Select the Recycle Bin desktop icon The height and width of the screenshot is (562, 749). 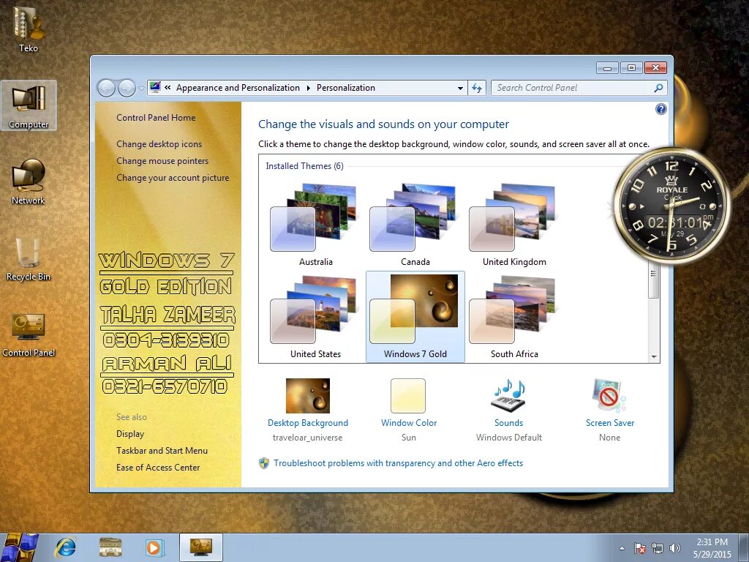point(29,258)
